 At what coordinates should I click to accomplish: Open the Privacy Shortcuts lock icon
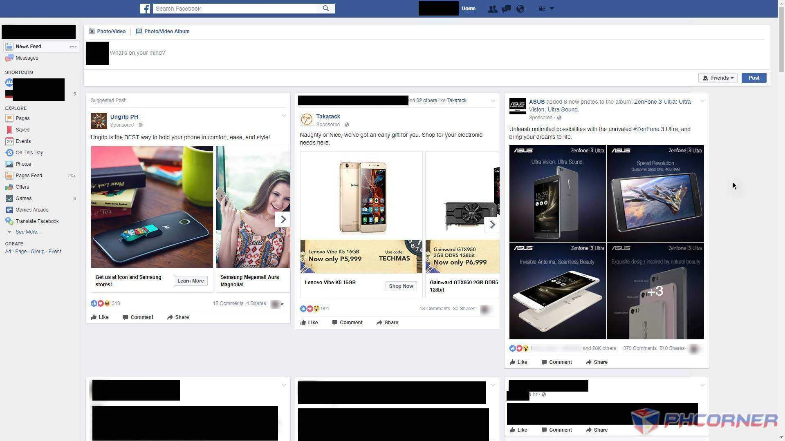pos(542,9)
